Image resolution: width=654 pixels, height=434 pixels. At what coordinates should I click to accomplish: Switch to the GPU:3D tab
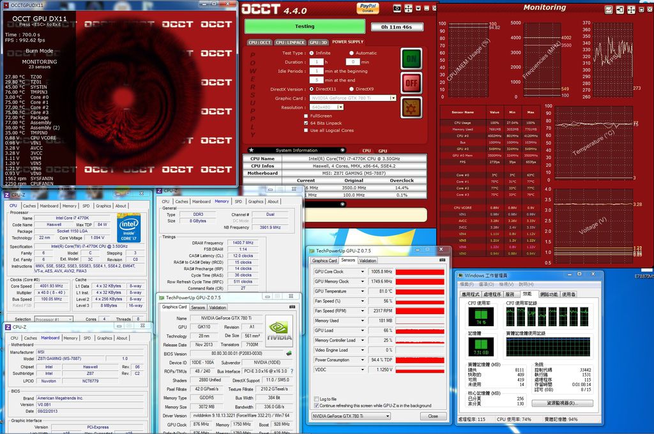[318, 42]
